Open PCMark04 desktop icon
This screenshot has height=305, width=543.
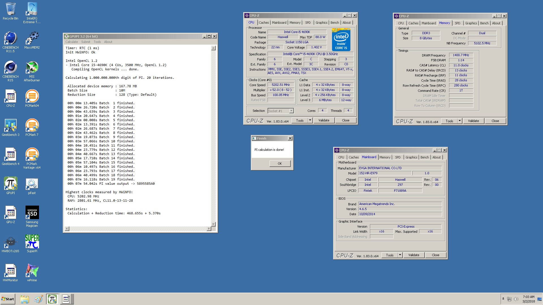[32, 98]
